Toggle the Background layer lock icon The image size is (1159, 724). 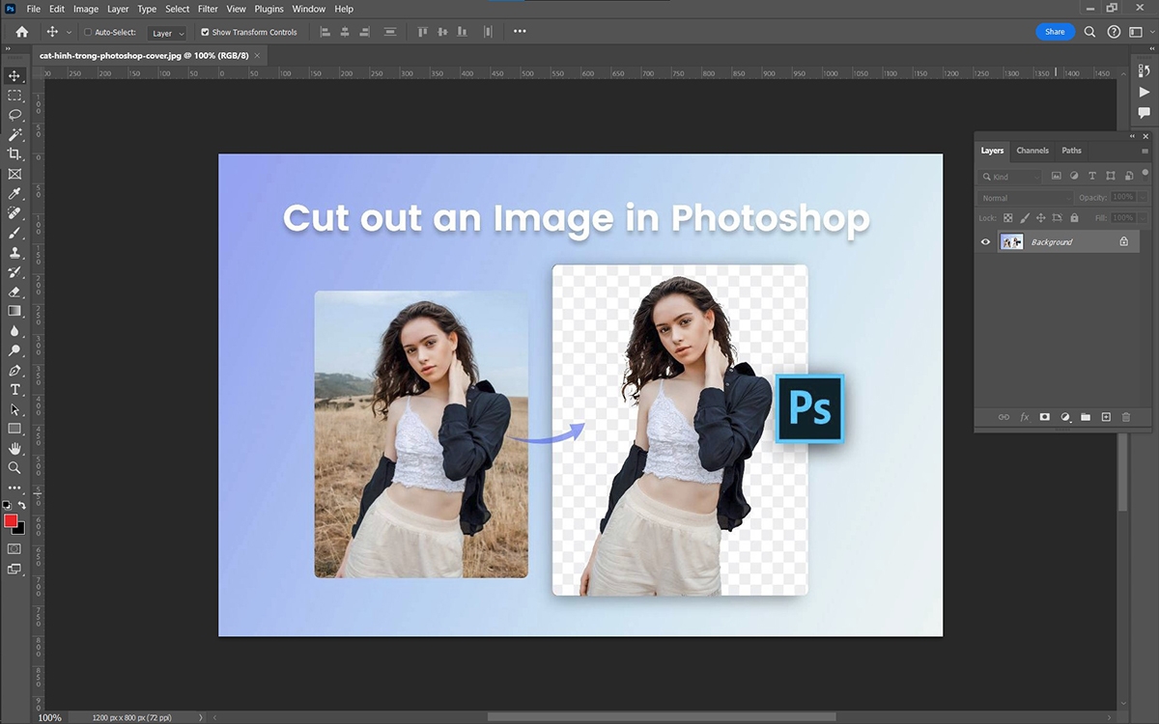[1123, 241]
